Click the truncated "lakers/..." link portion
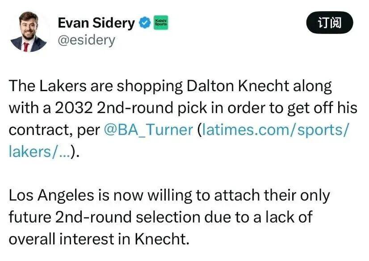Screen dimensions: 369x261 pyautogui.click(x=40, y=151)
